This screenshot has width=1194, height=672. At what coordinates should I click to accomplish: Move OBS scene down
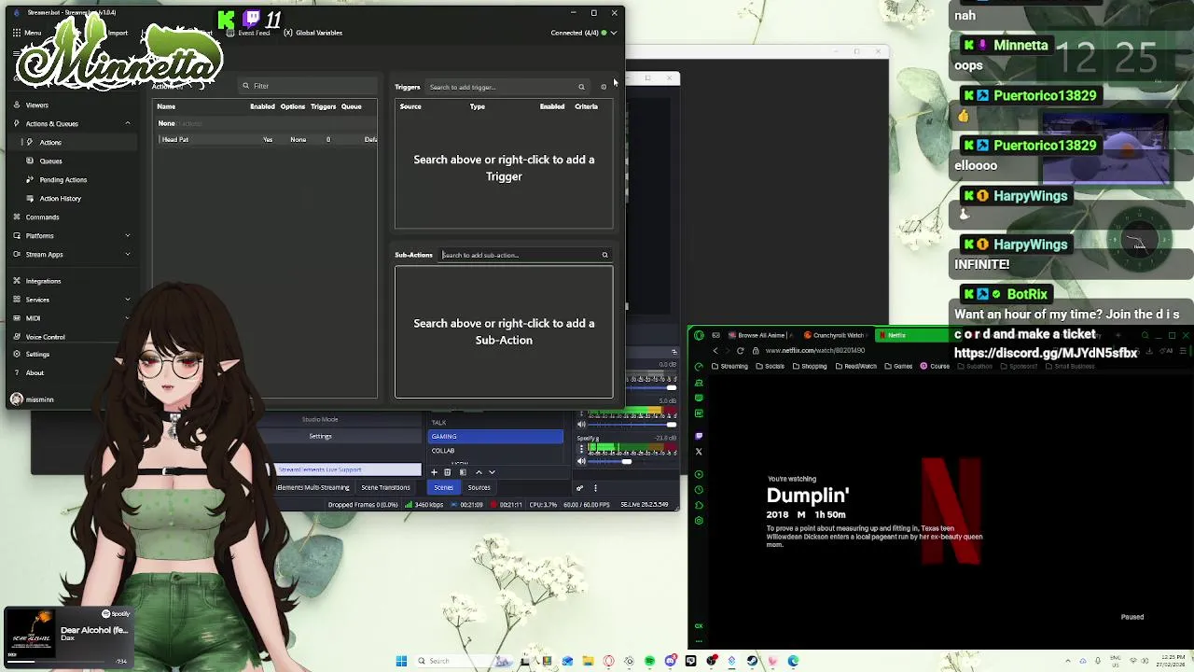[x=492, y=472]
